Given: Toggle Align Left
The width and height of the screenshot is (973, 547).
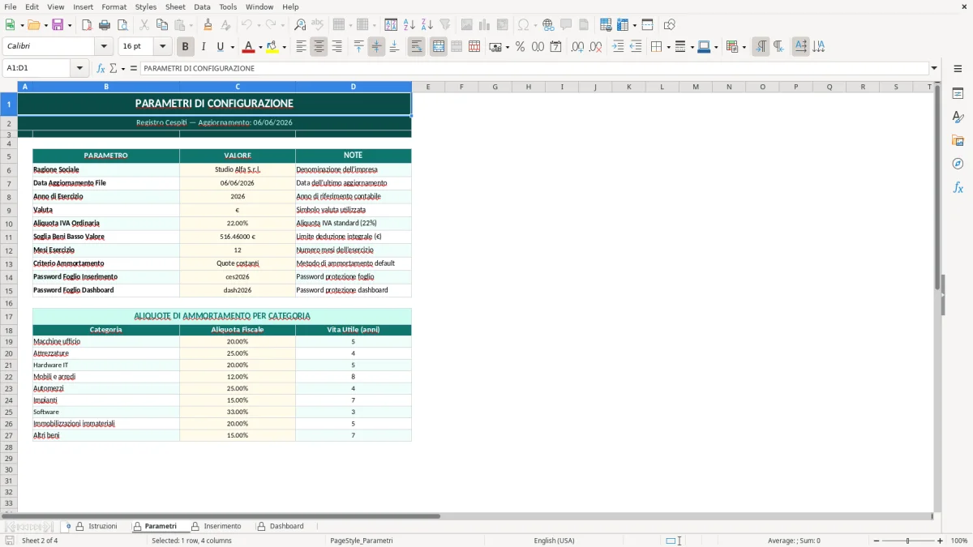Looking at the screenshot, I should 301,47.
